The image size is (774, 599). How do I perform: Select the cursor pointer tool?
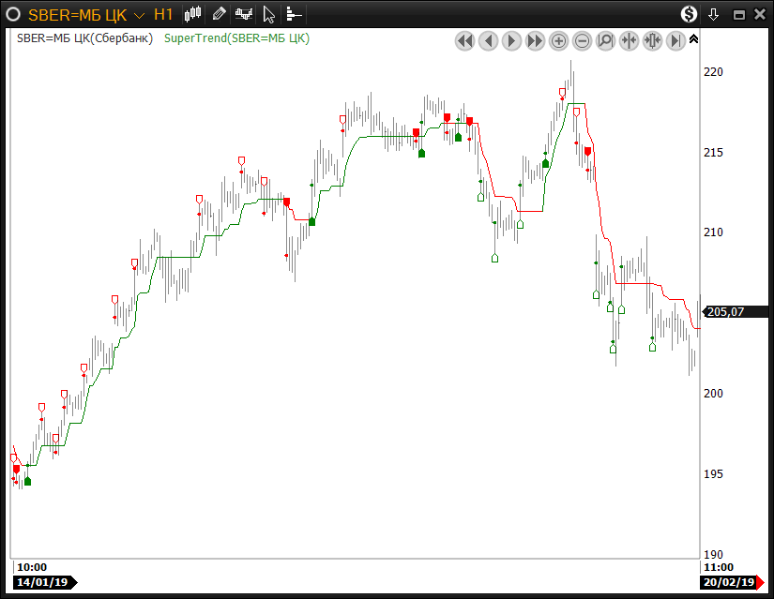pos(269,14)
